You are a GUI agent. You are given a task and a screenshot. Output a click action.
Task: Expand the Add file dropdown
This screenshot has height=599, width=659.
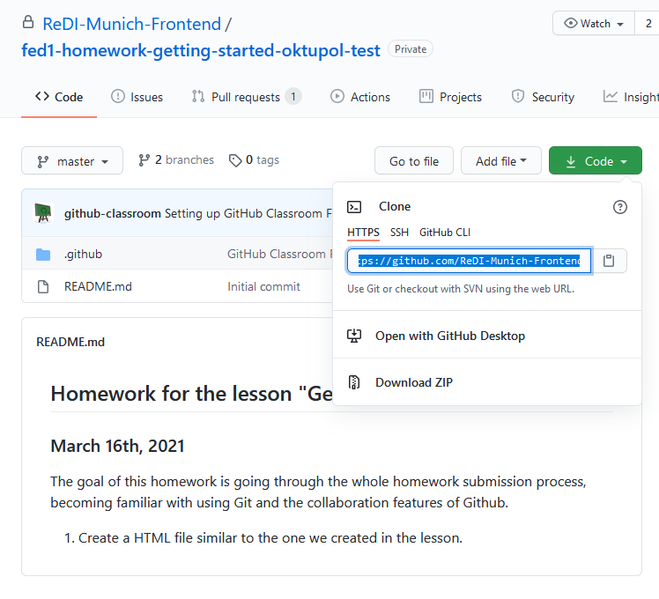(500, 161)
